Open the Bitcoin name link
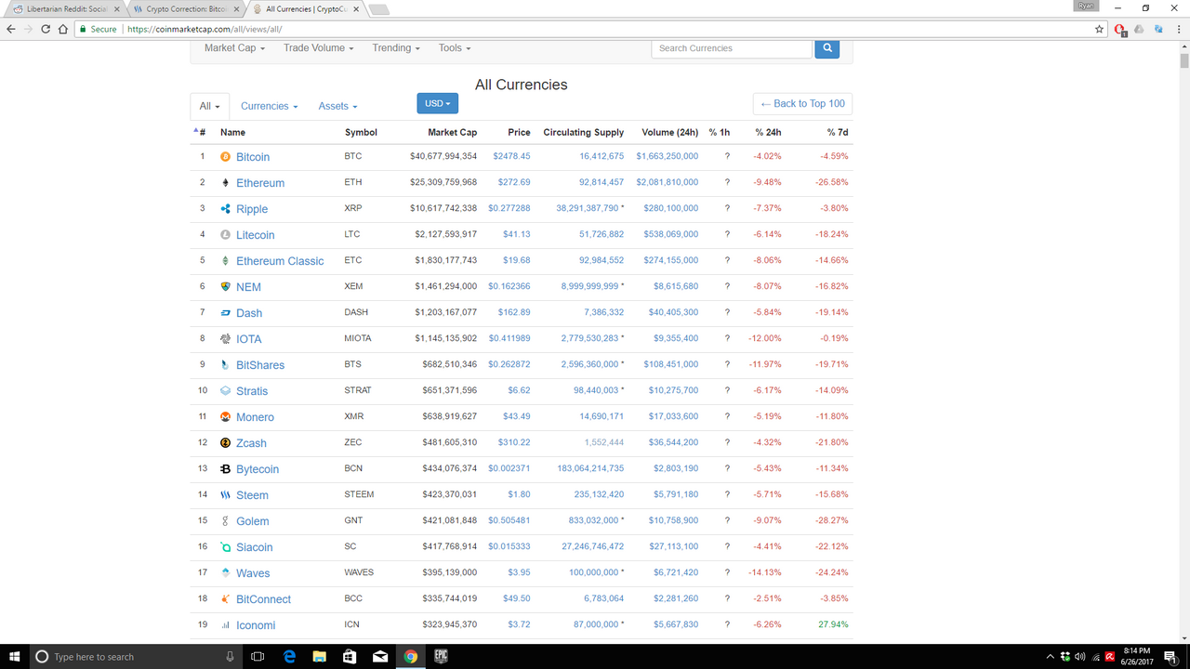1190x669 pixels. point(253,157)
